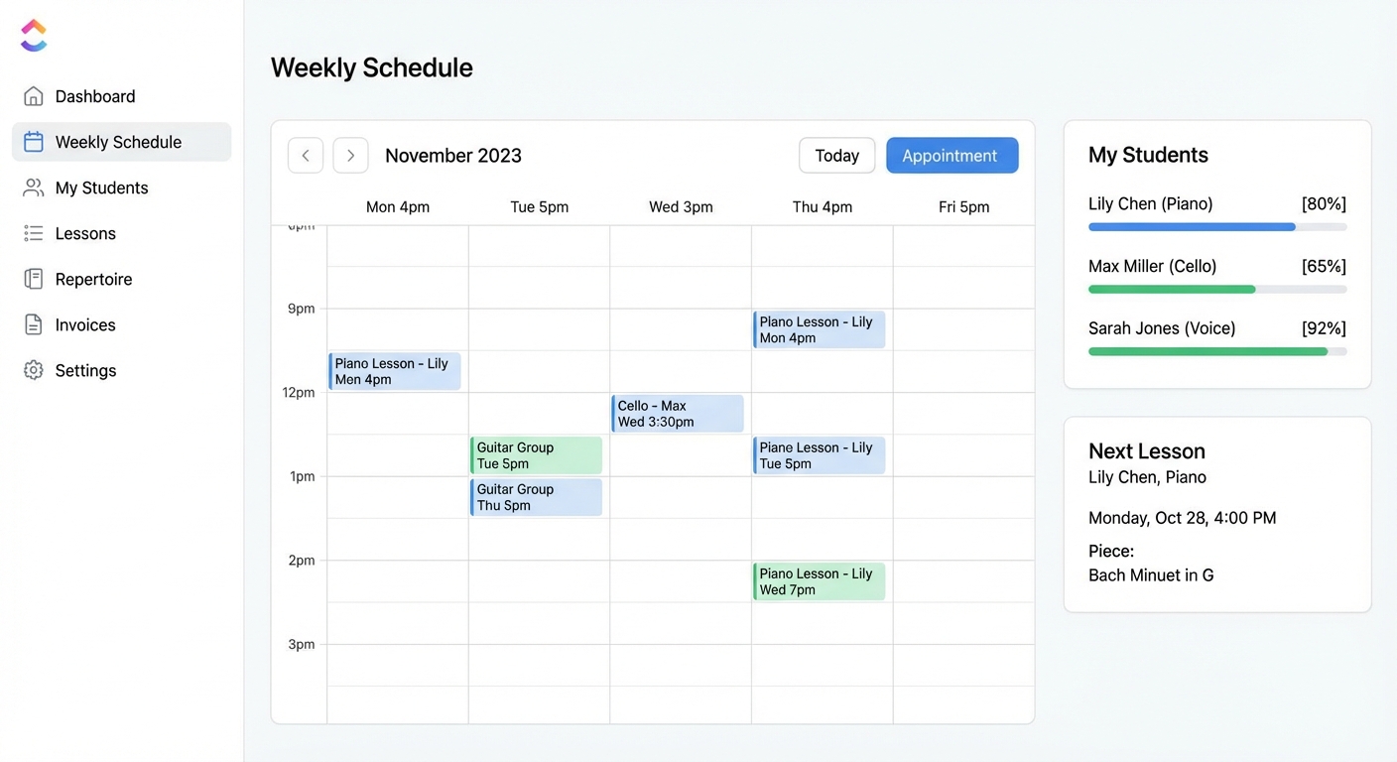The width and height of the screenshot is (1397, 762).
Task: Click Sarah Jones's voice progress bar
Action: point(1216,351)
